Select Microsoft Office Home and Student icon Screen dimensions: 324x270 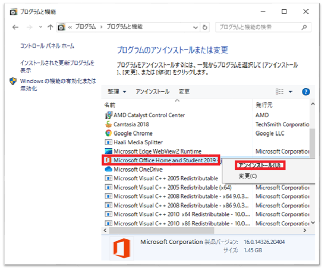tap(108, 160)
